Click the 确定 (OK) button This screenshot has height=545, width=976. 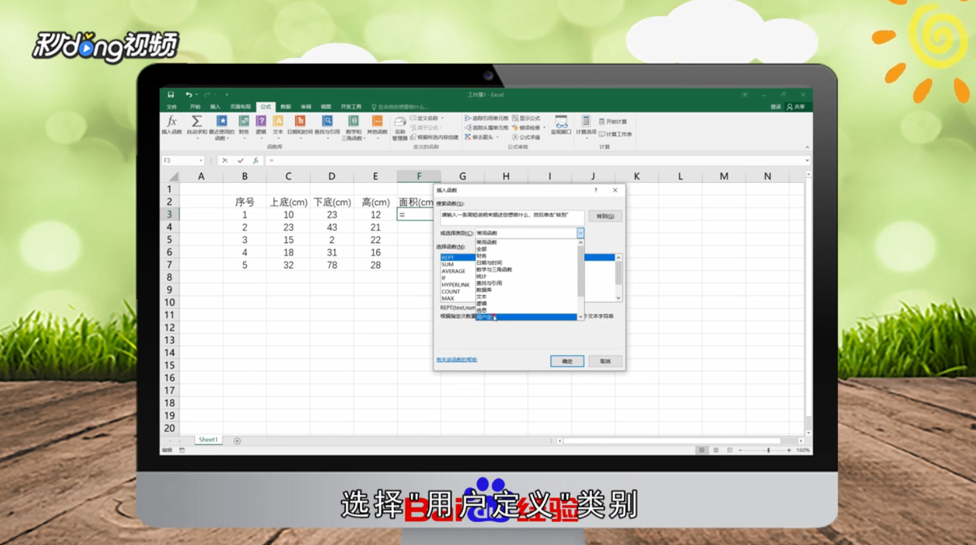click(x=567, y=361)
